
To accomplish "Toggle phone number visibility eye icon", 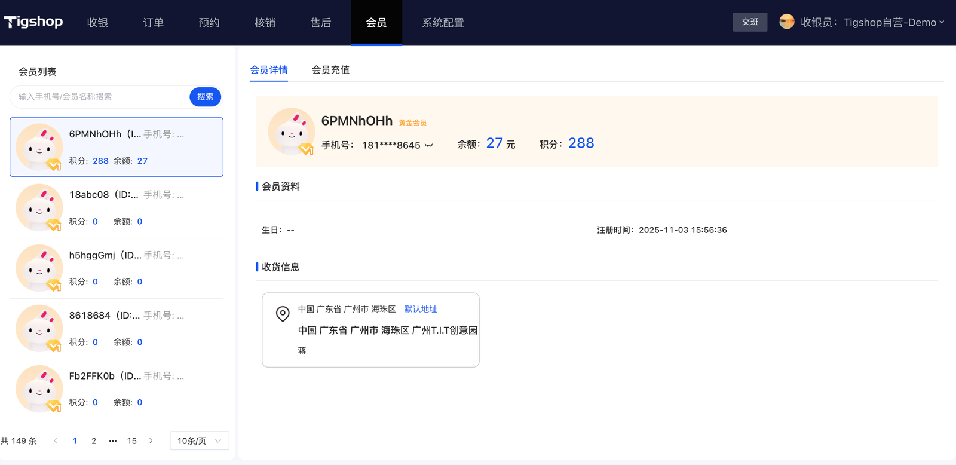I will pyautogui.click(x=428, y=145).
